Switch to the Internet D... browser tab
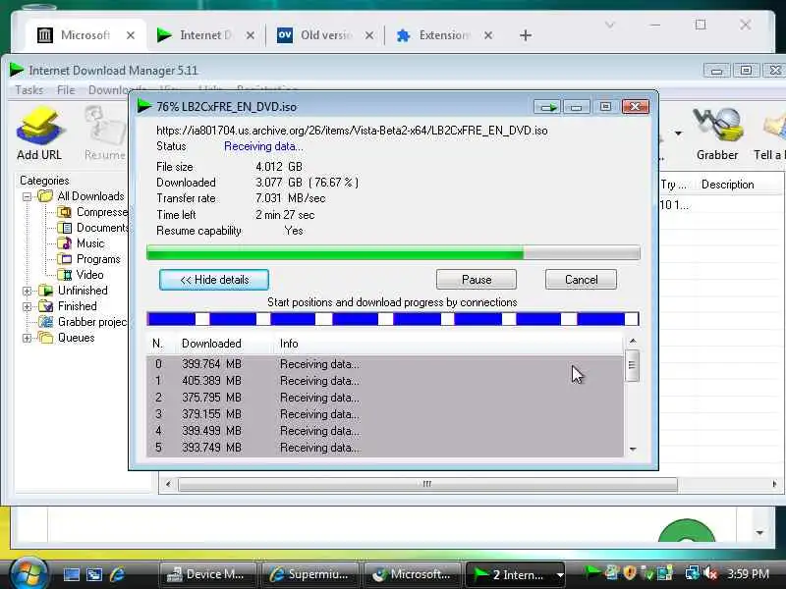The height and width of the screenshot is (589, 786). pos(205,35)
